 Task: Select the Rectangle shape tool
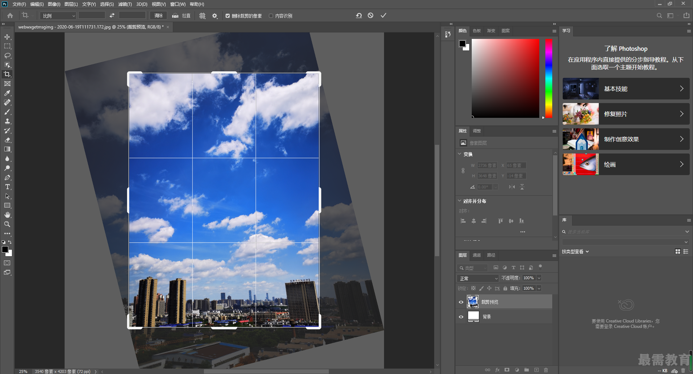pyautogui.click(x=7, y=205)
